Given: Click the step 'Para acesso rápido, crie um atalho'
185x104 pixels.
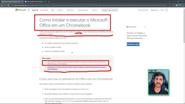Looking at the screenshot, I should [x=69, y=94].
